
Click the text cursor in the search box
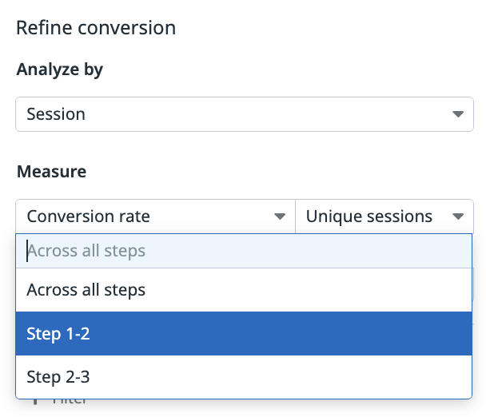click(27, 251)
